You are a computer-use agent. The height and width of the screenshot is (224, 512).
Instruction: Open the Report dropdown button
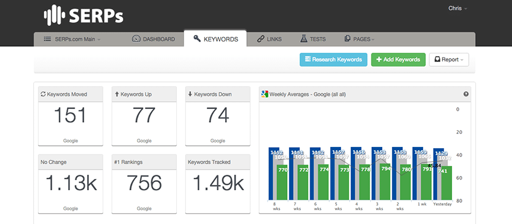click(449, 60)
